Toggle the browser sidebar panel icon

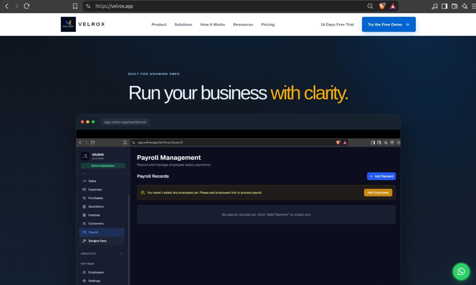click(444, 6)
